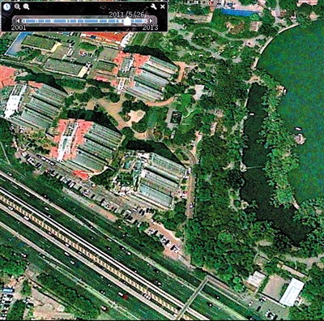Click the middle of the blue timeline track

tap(84, 21)
